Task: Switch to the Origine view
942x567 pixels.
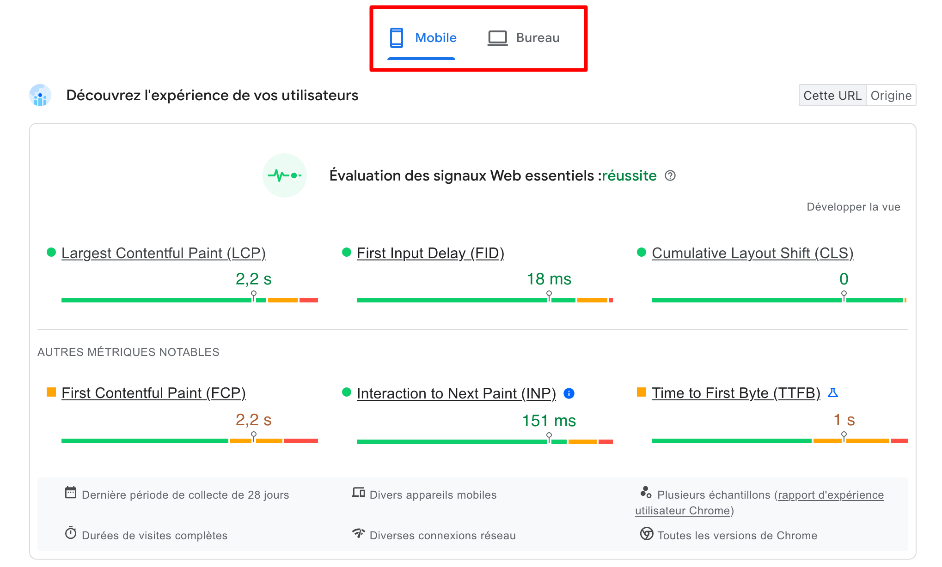Action: 891,95
